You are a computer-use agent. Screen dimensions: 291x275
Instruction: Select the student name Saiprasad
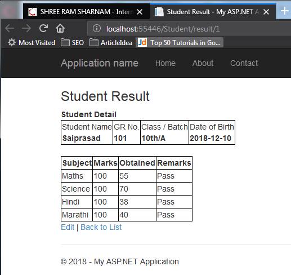tap(82, 138)
